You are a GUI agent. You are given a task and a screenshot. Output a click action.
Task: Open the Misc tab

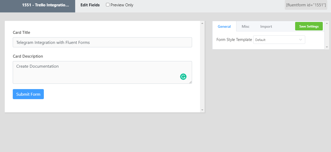[245, 26]
